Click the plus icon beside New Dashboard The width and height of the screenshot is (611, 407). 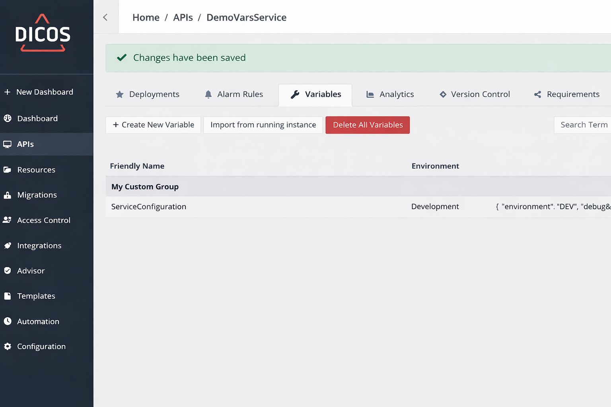[7, 92]
